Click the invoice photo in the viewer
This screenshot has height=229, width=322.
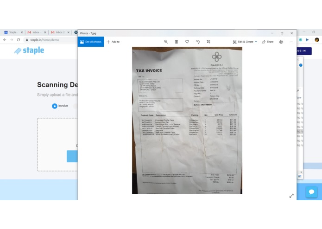click(187, 121)
